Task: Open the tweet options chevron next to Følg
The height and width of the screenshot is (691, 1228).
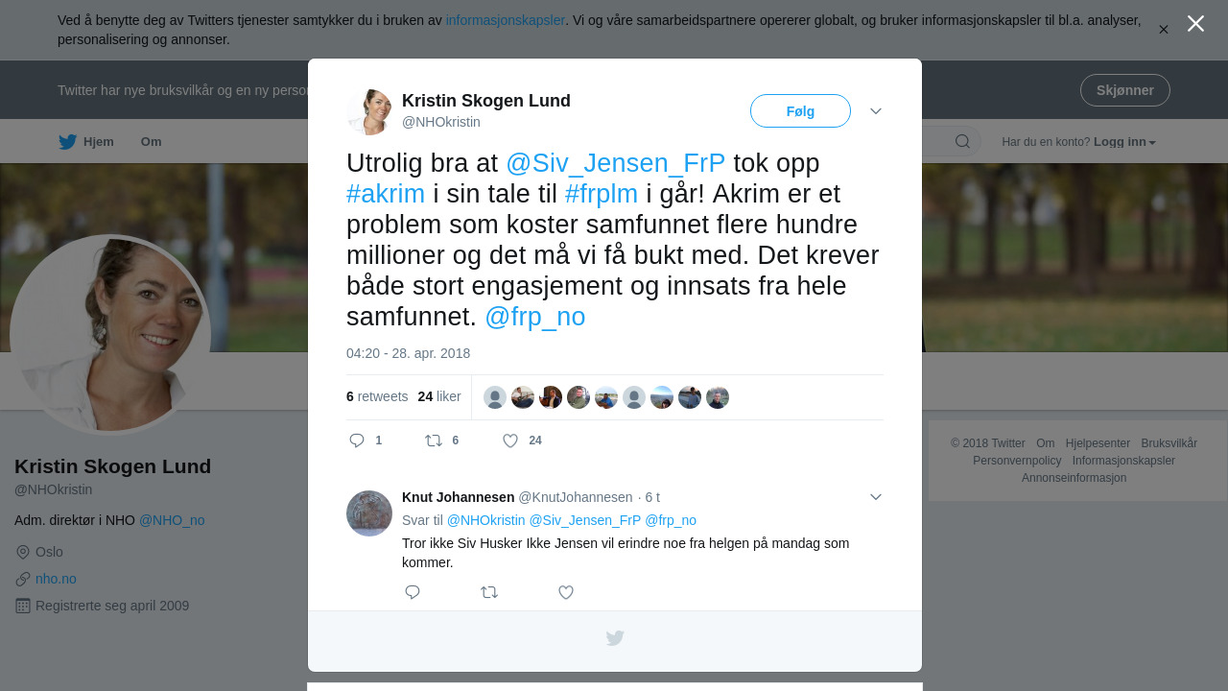Action: (x=876, y=111)
